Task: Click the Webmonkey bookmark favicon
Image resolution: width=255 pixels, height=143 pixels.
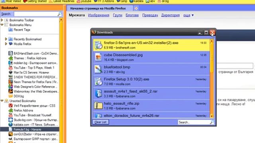Action: 11,91
